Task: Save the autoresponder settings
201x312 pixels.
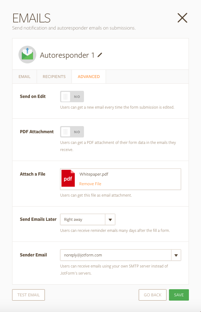Action: click(x=179, y=295)
